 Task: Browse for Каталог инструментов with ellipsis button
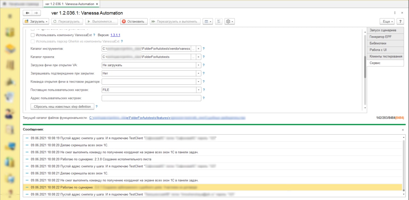tap(193, 49)
